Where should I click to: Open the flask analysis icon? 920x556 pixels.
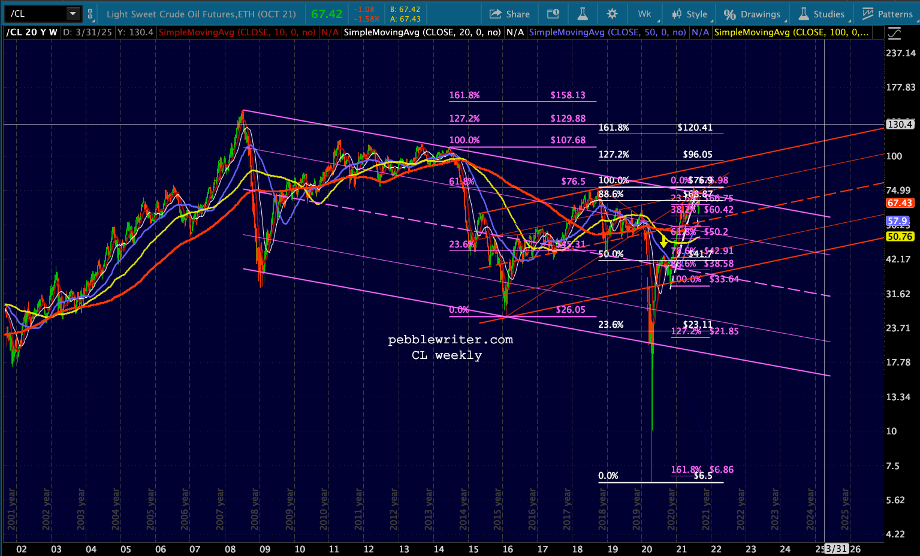pos(582,14)
